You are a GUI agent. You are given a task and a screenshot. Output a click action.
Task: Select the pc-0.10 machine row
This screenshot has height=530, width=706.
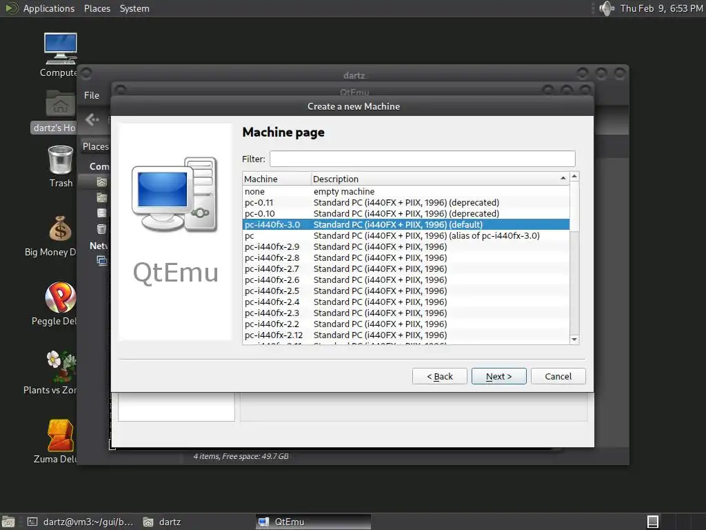tap(405, 214)
